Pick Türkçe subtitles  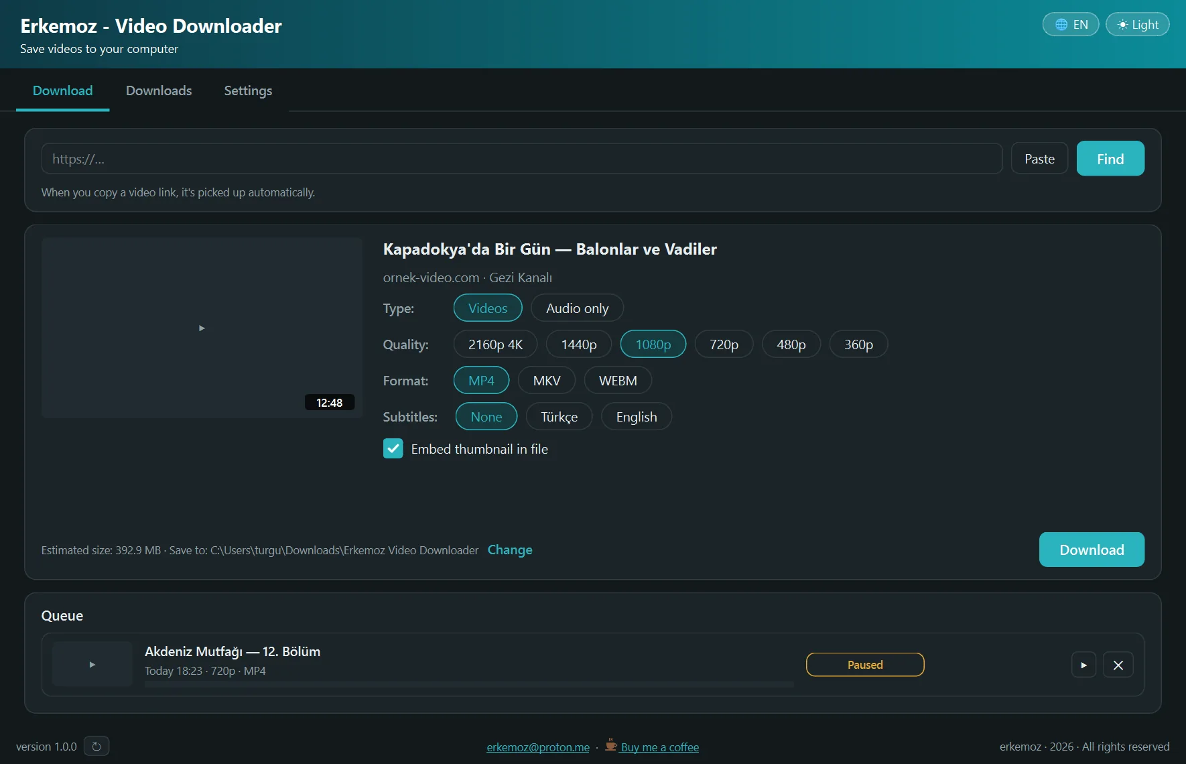(559, 417)
